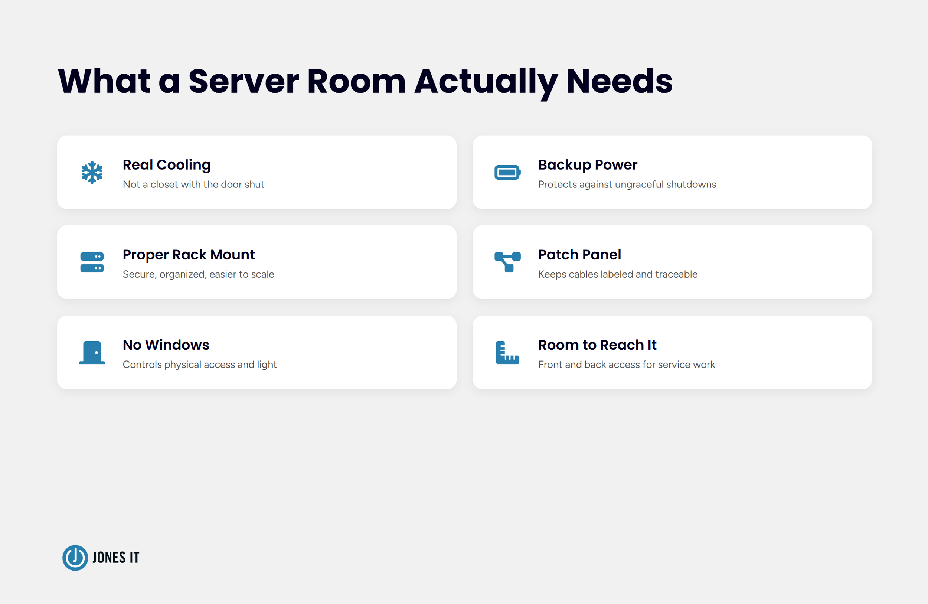Select the 'Backup Power' card title
This screenshot has width=928, height=604.
(588, 165)
